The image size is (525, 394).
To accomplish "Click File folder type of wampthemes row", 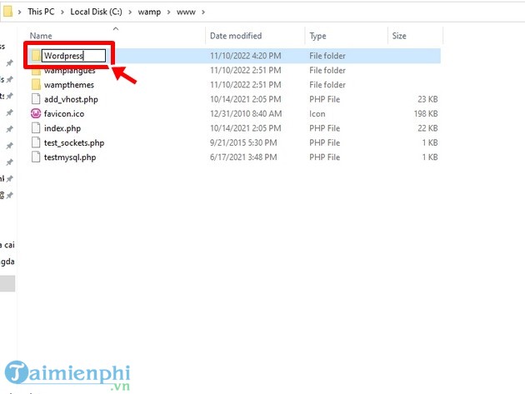I will click(327, 85).
